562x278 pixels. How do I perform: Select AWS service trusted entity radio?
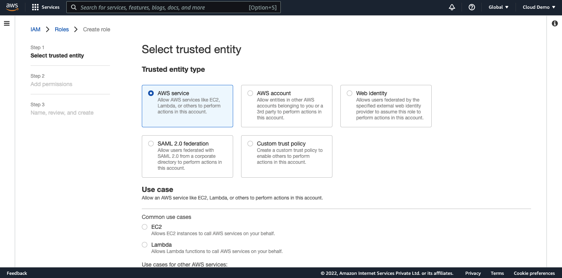(x=151, y=93)
